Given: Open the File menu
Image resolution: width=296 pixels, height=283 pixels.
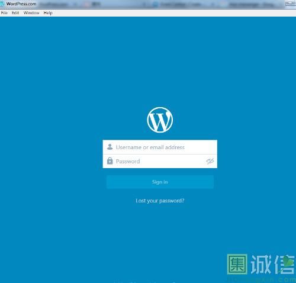Looking at the screenshot, I should pyautogui.click(x=4, y=13).
